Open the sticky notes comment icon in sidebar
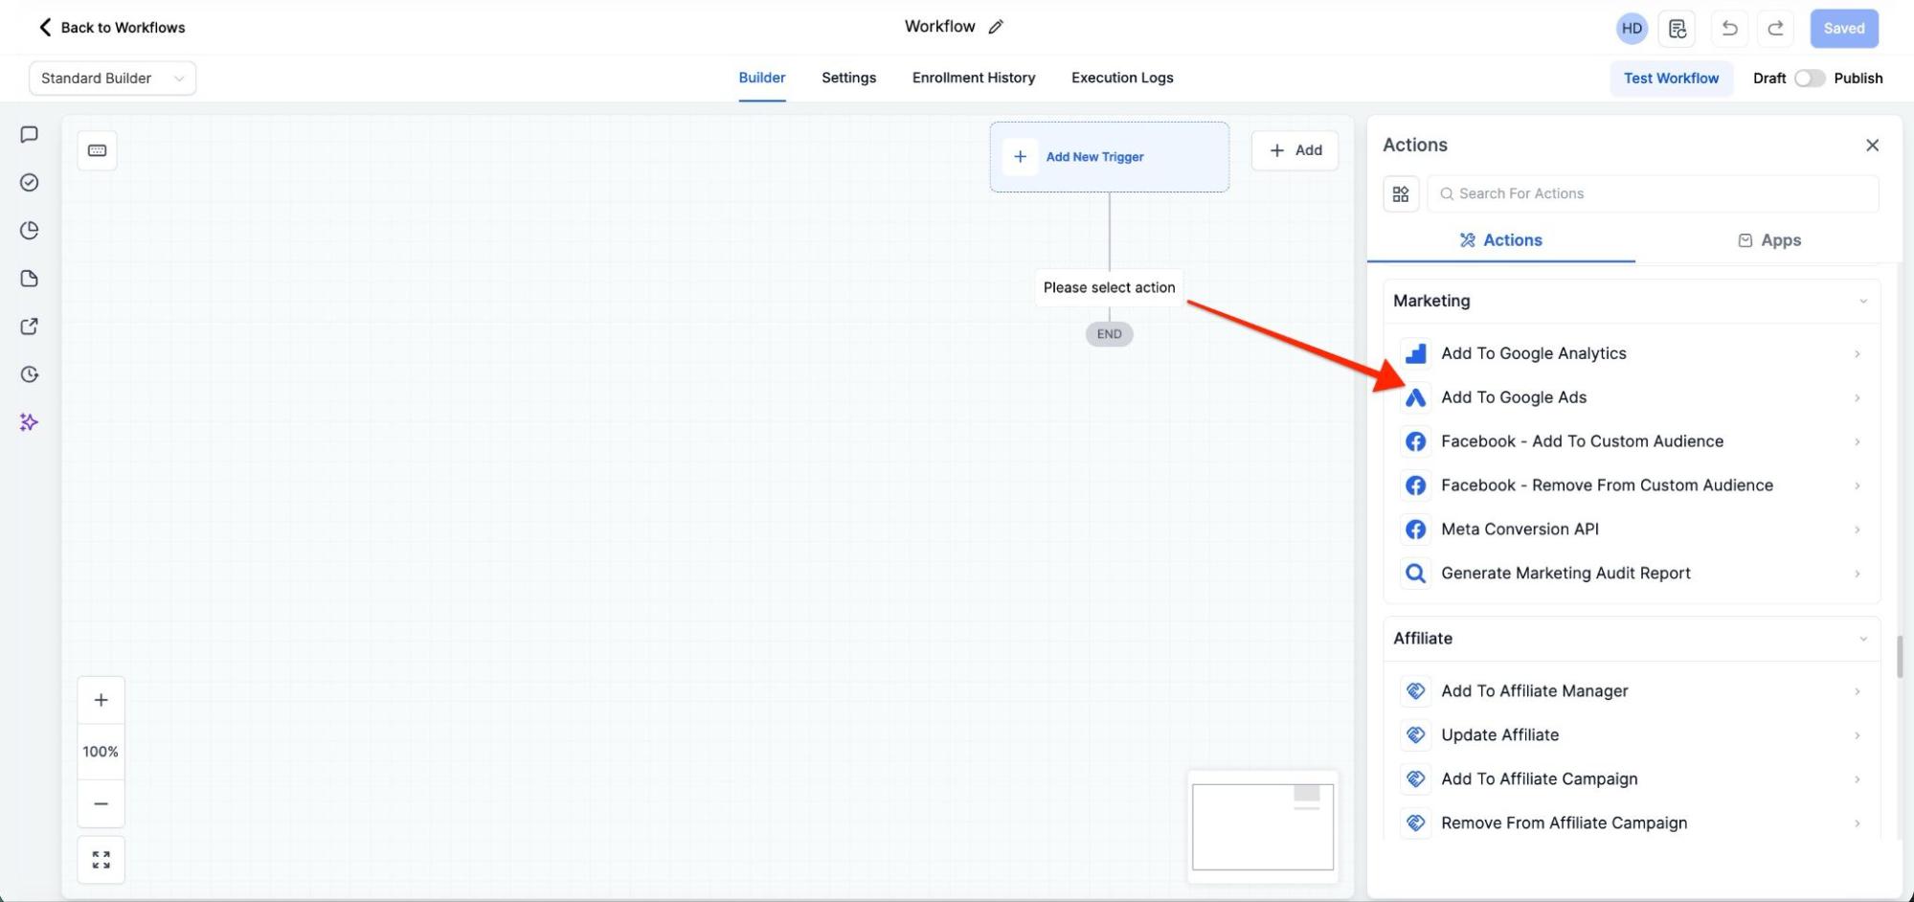This screenshot has height=902, width=1914. click(x=29, y=134)
